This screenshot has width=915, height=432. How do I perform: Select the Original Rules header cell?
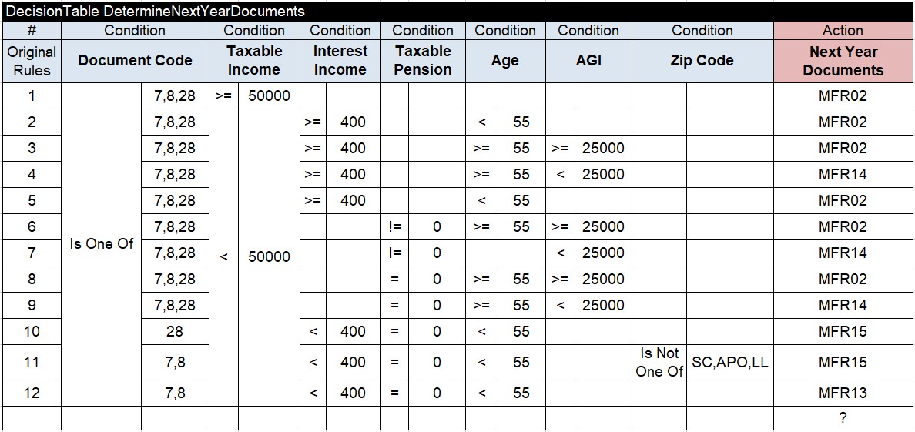32,61
